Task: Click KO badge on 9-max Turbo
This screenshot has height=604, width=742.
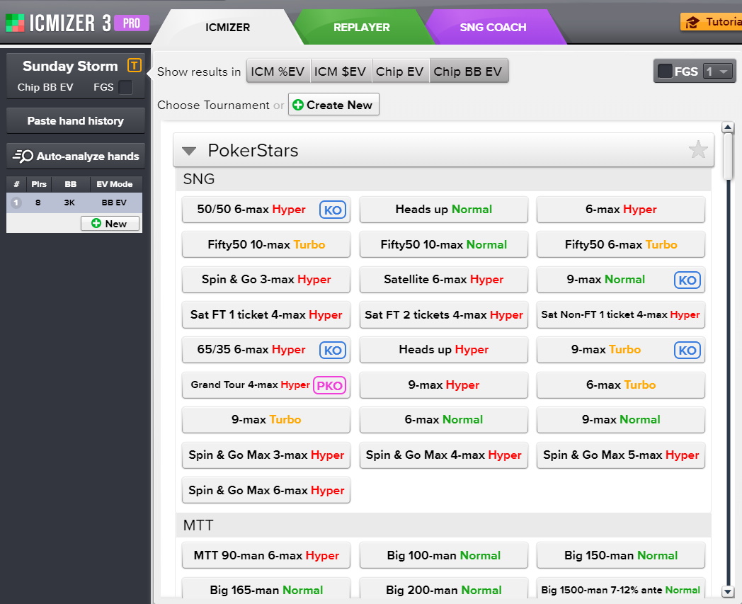Action: 687,350
